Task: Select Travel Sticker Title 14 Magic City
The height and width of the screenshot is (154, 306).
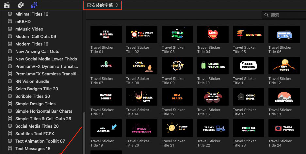Action: pyautogui.click(x=142, y=96)
